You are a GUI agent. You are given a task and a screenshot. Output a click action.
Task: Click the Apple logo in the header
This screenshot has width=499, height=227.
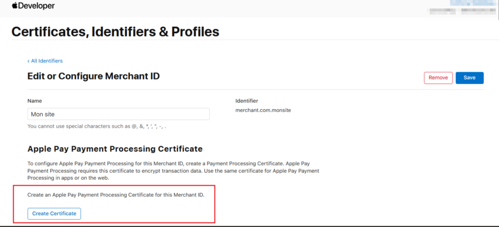point(15,6)
